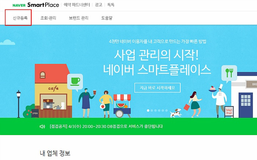Open the 점검공지 DB maintenance notice
Screen dimensions: 257x160
pyautogui.click(x=106, y=127)
